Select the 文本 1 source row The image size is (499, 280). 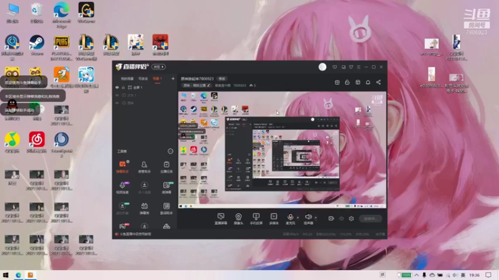[x=145, y=95]
